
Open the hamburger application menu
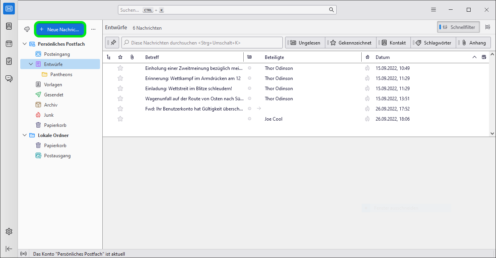(434, 10)
